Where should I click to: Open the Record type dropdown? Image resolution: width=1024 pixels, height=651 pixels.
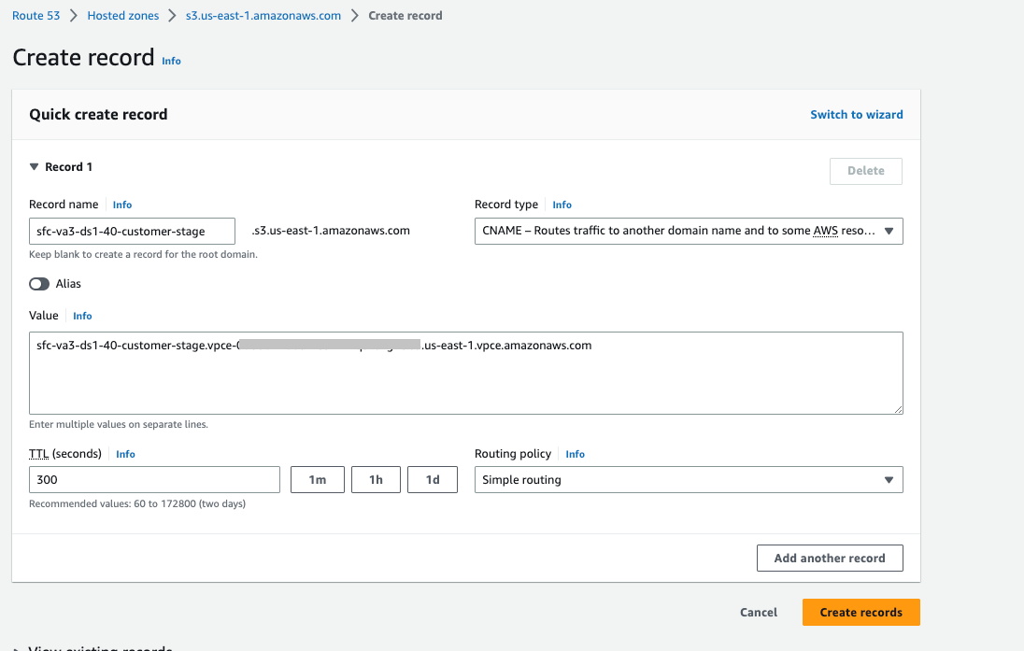[689, 231]
